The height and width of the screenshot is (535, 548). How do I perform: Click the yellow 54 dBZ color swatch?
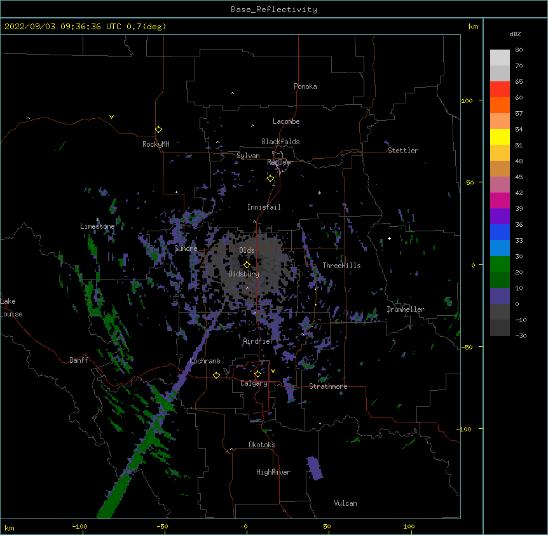click(500, 137)
